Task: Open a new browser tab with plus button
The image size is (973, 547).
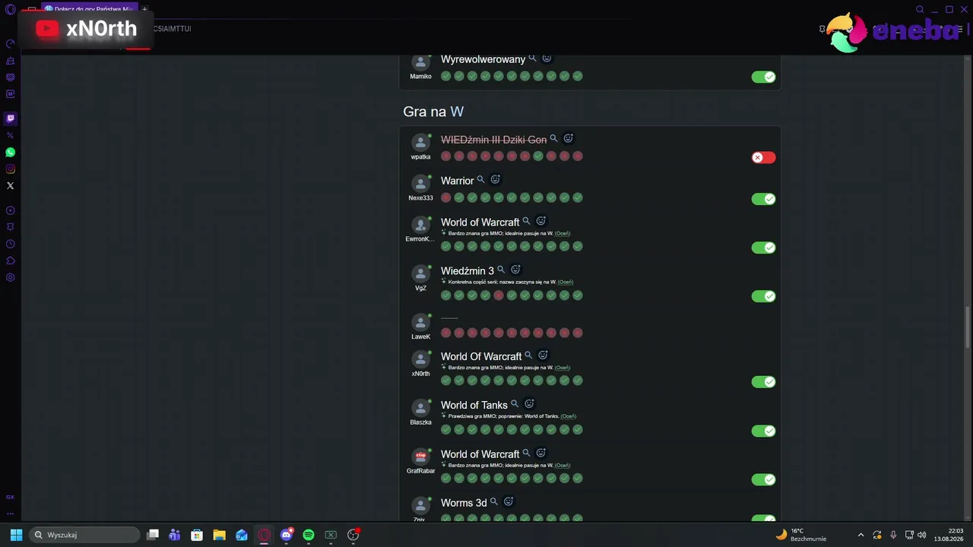Action: (144, 9)
